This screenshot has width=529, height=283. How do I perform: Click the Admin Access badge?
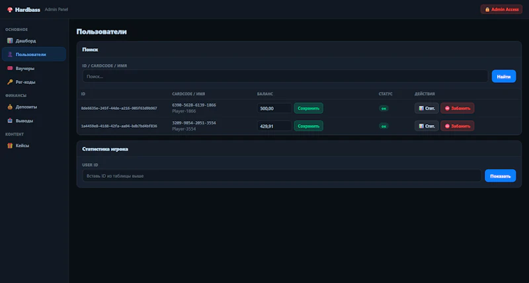click(501, 9)
